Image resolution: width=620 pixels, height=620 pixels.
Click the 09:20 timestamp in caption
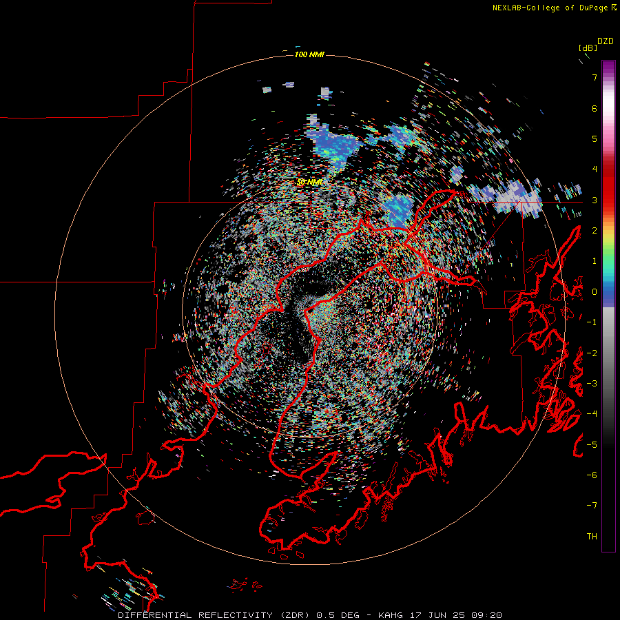click(486, 615)
